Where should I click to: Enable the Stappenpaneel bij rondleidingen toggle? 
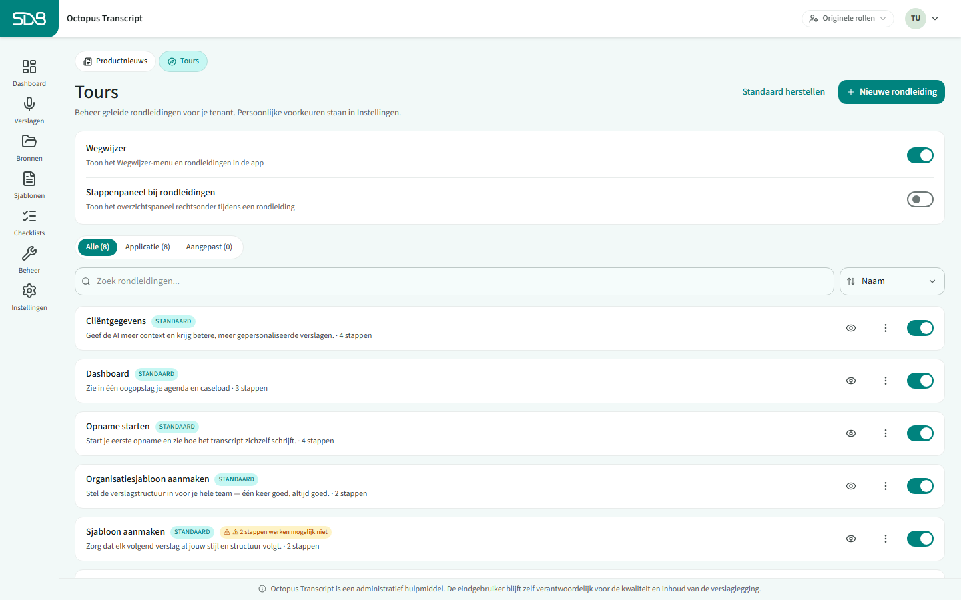(x=920, y=199)
